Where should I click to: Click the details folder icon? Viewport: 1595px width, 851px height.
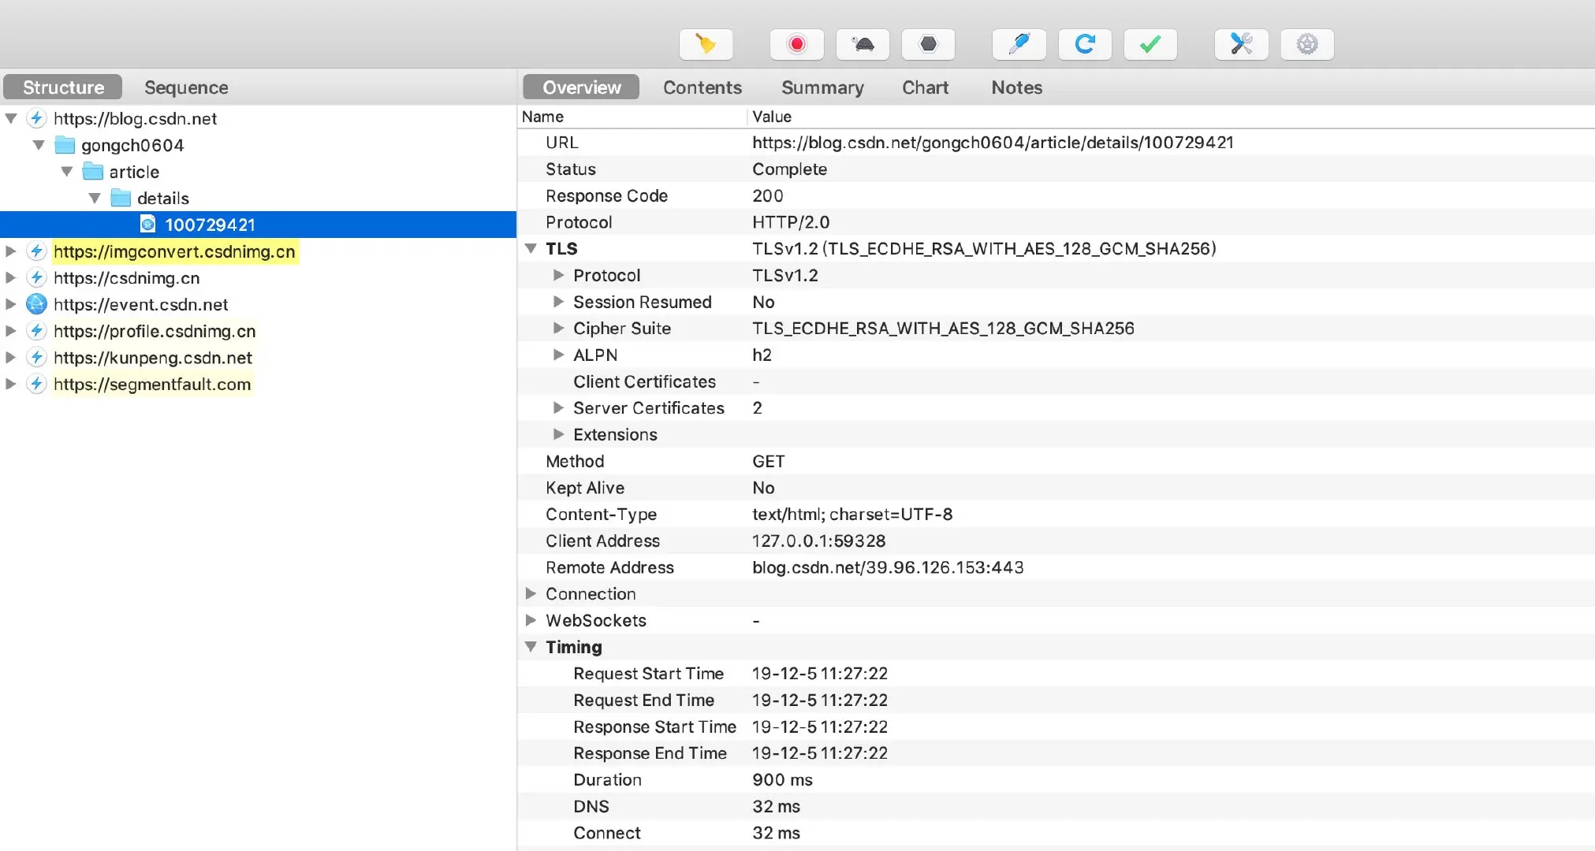coord(121,198)
